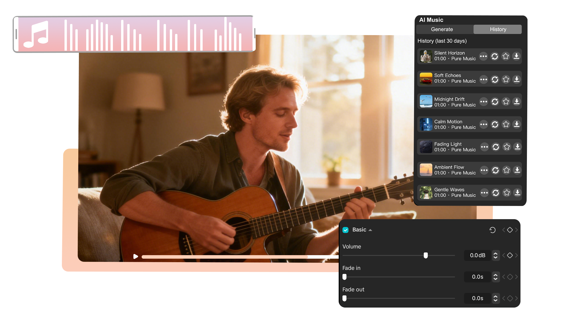Open more options for Calm Motion
The image size is (563, 316).
484,124
